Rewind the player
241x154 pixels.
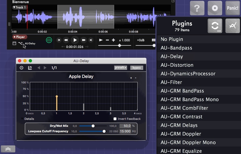[66, 40]
